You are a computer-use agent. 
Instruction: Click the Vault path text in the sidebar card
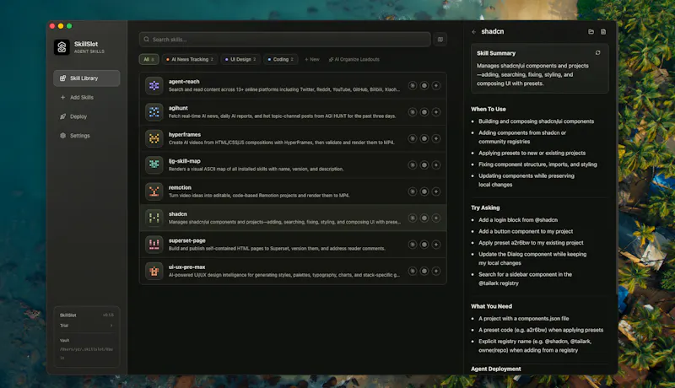87,353
